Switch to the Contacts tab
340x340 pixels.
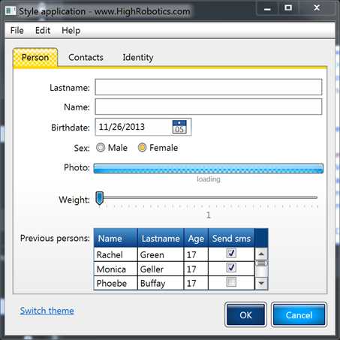(x=86, y=57)
